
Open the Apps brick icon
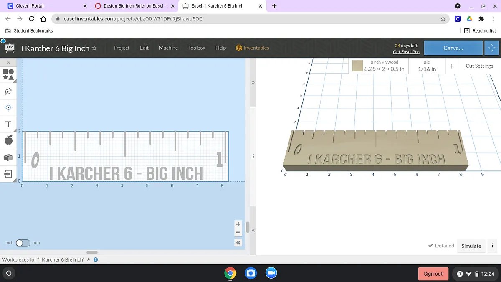(x=8, y=157)
